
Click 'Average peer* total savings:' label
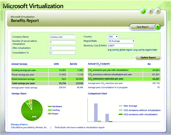coord(25,88)
